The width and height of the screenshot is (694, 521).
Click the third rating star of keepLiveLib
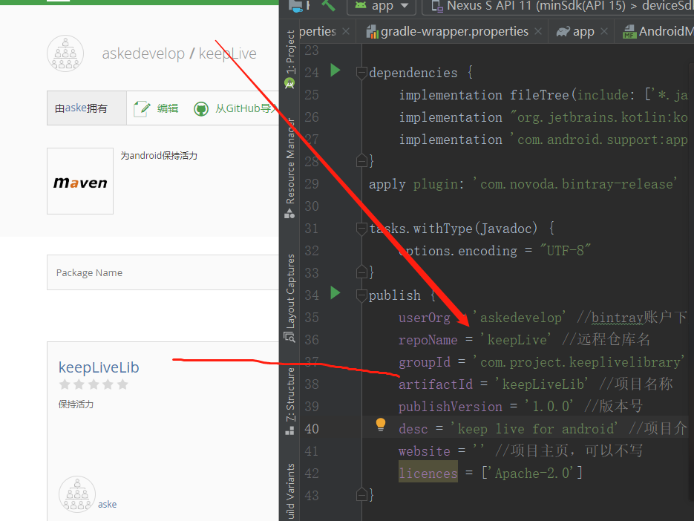tap(94, 384)
